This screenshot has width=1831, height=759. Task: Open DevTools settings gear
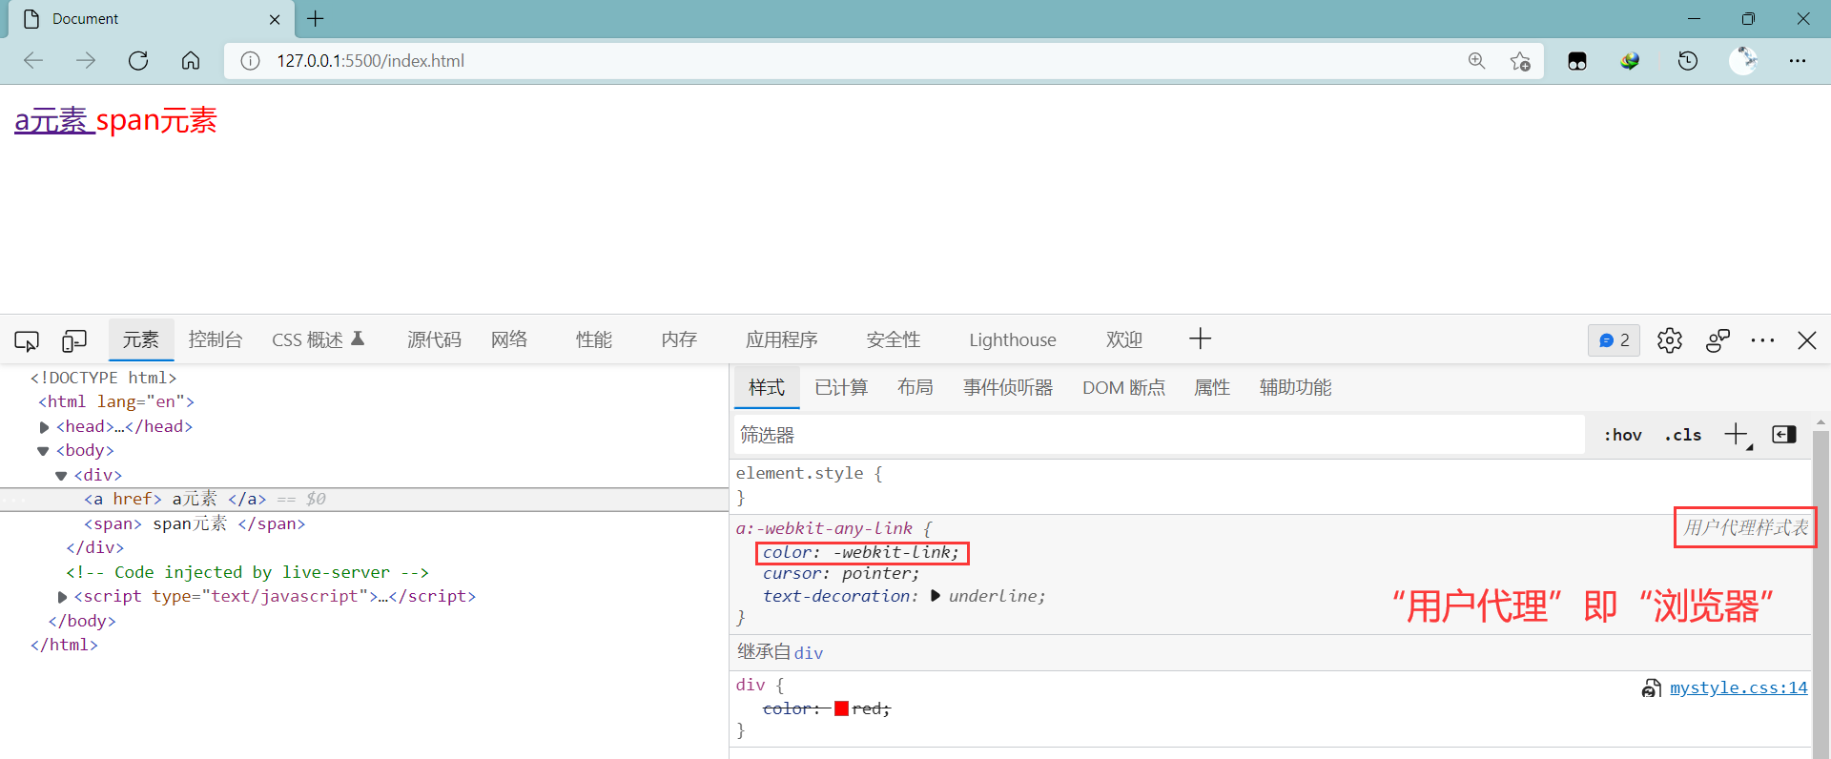pos(1670,340)
